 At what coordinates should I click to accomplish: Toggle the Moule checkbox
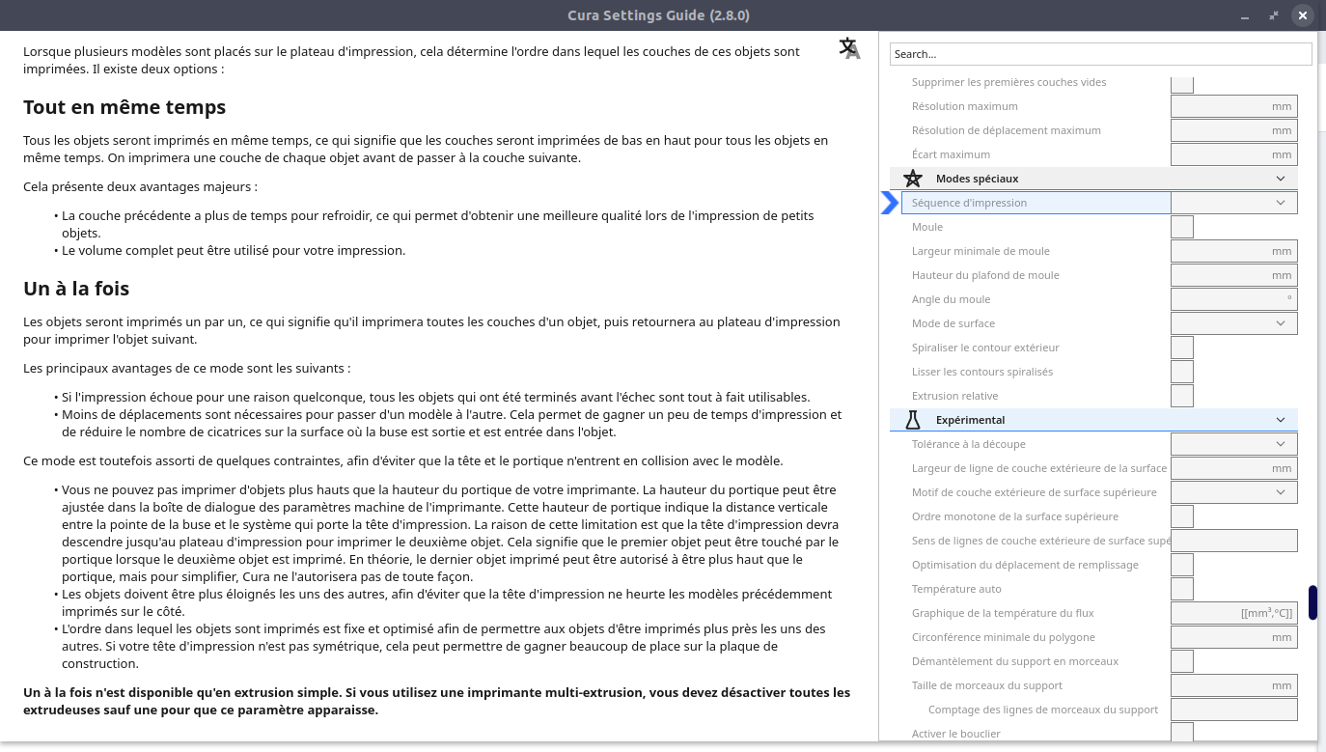pos(1182,227)
